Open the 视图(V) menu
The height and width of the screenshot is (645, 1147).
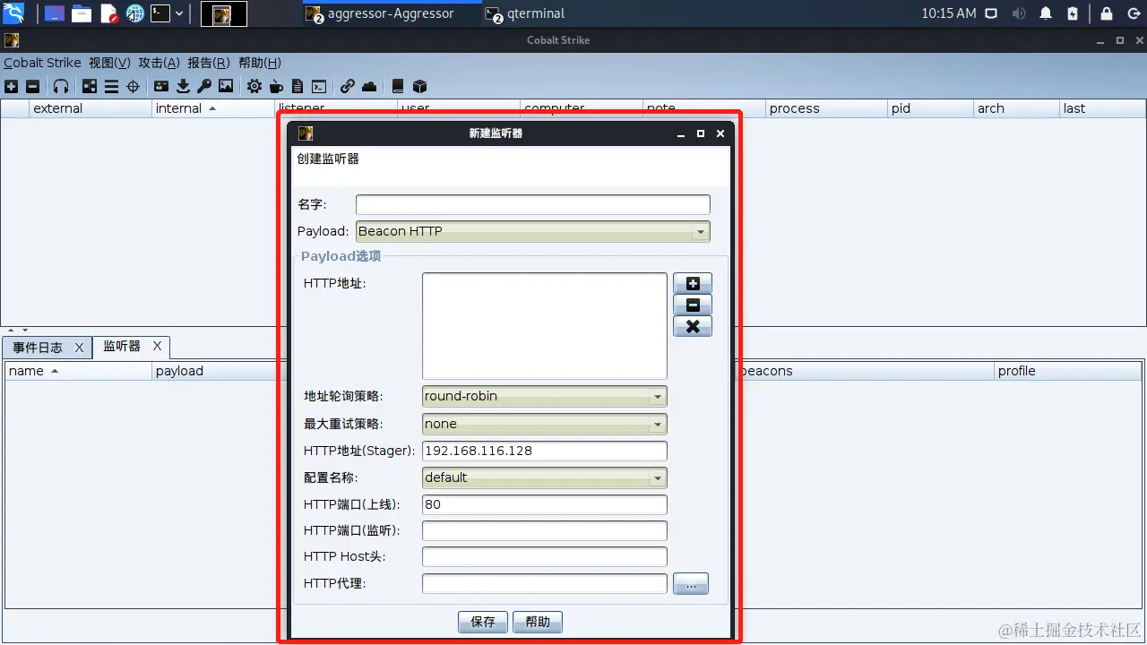click(x=109, y=63)
